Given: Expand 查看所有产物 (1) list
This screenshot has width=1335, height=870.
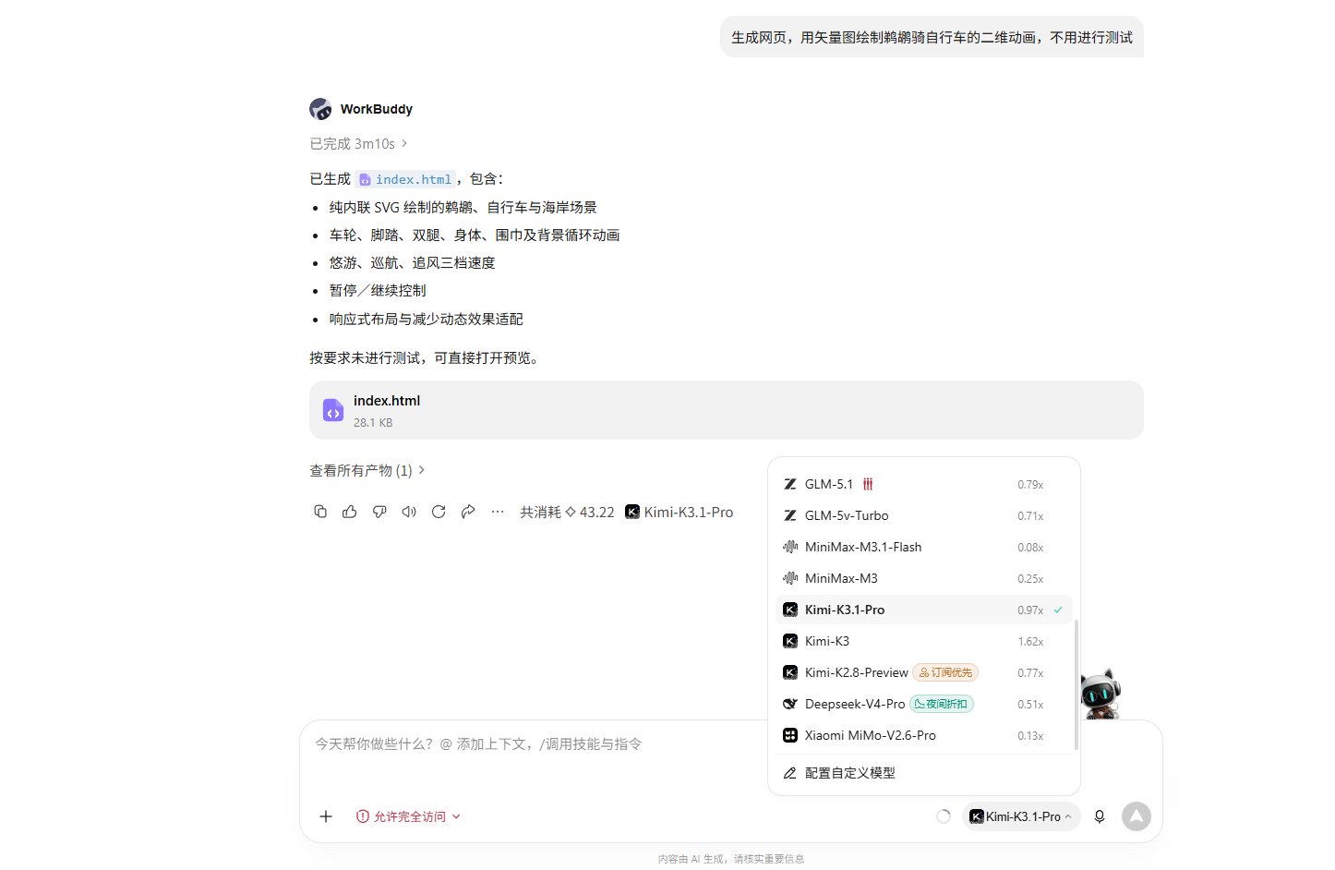Looking at the screenshot, I should [x=367, y=471].
